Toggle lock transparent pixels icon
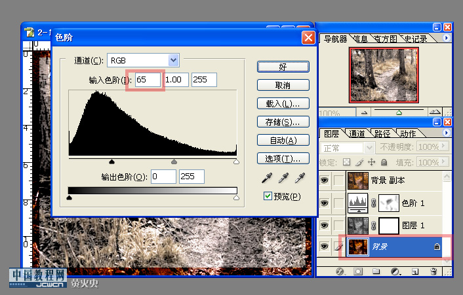This screenshot has height=295, width=463. pos(346,162)
